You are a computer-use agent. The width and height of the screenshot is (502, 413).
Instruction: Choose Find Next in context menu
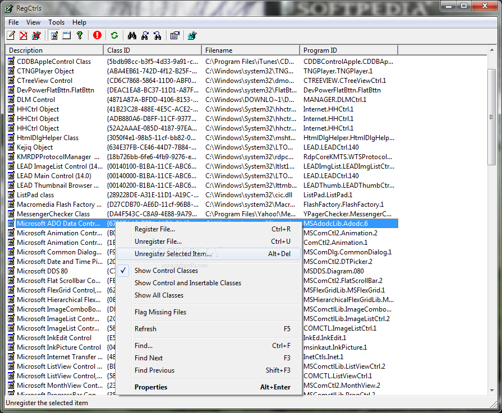209,358
